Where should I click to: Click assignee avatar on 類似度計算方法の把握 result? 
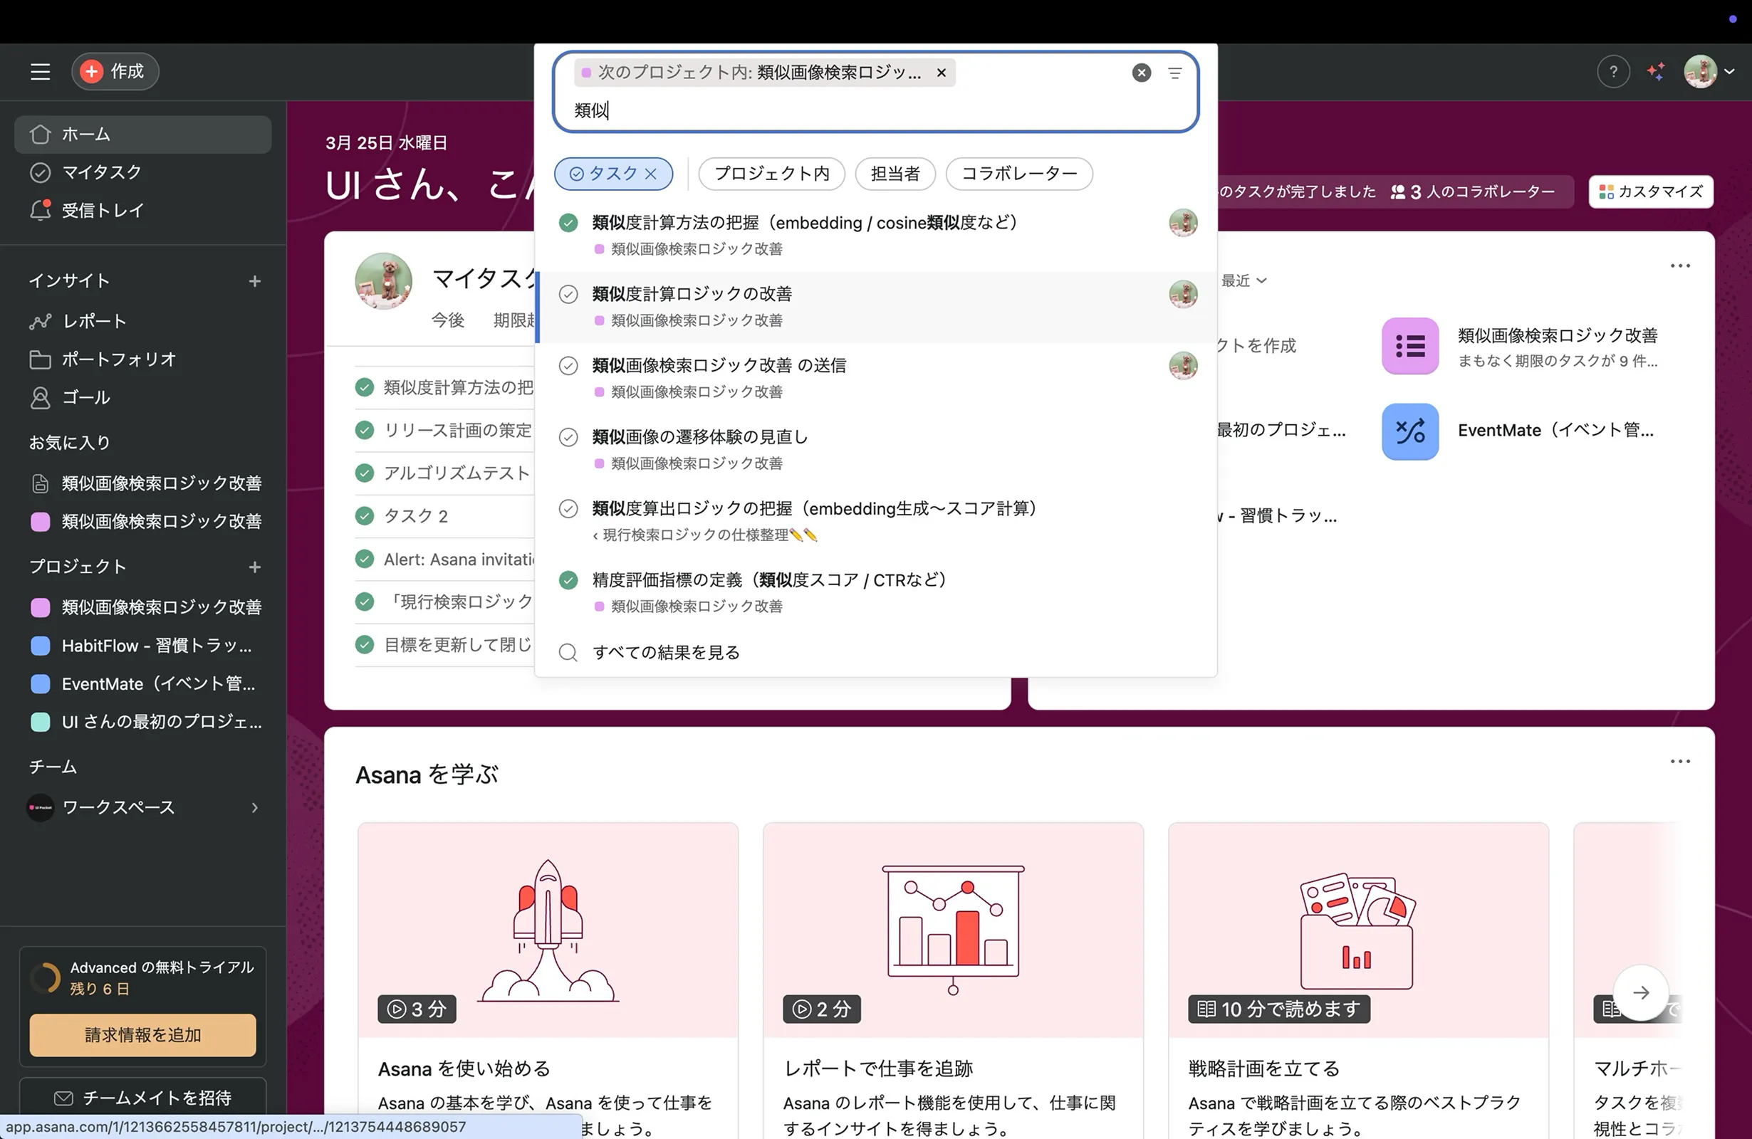[1183, 223]
